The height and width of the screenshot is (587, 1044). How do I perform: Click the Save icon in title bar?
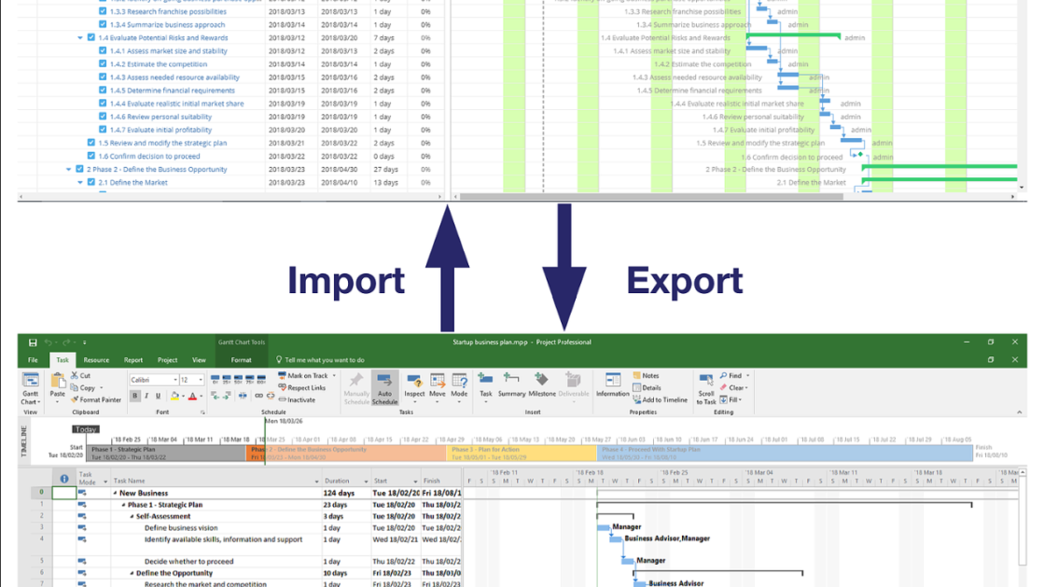point(33,342)
